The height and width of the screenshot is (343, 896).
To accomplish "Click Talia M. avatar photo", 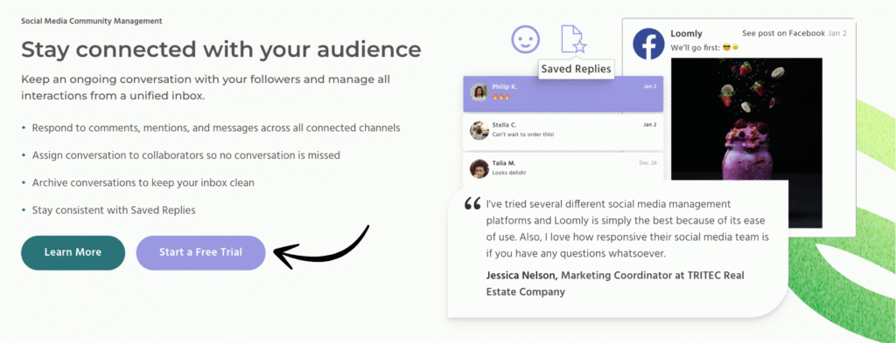I will coord(479,168).
